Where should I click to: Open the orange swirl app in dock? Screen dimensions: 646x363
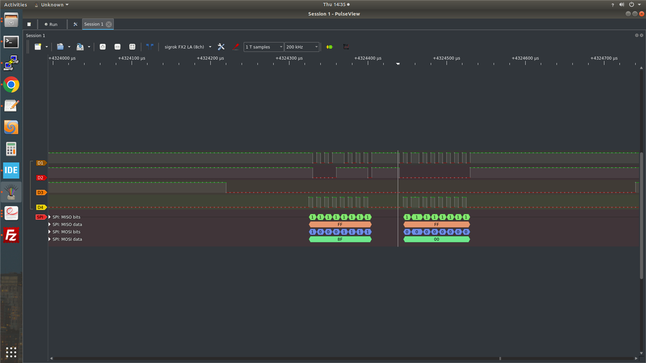[11, 127]
